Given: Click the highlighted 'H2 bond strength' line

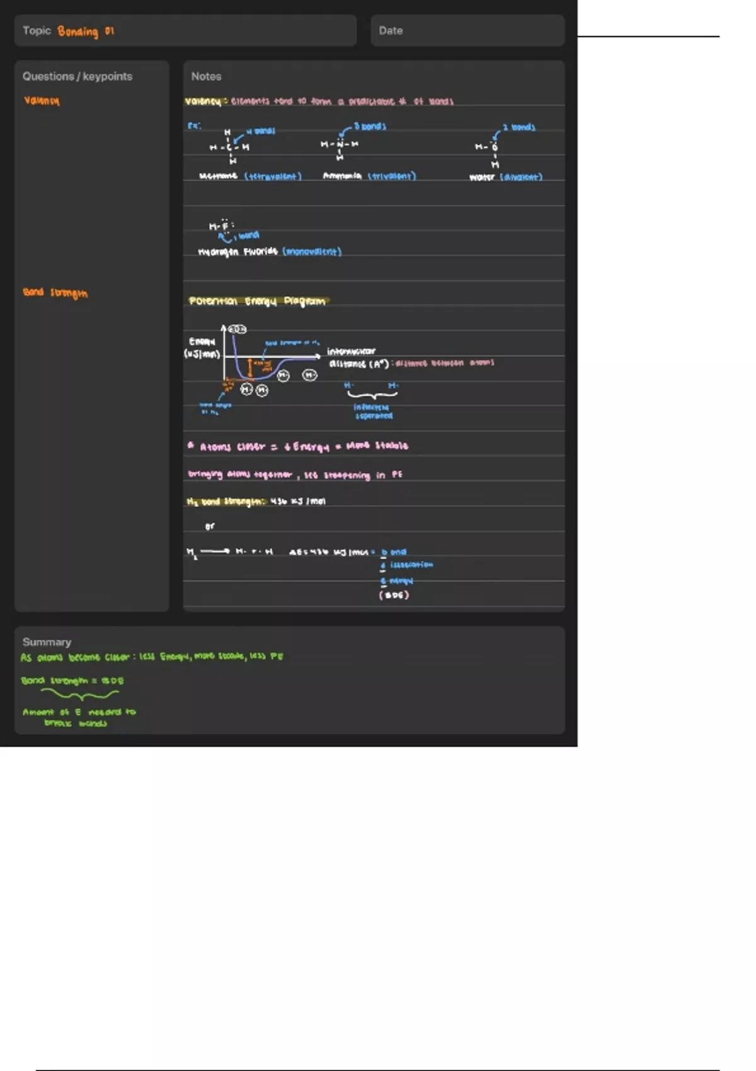Looking at the screenshot, I should [x=256, y=501].
